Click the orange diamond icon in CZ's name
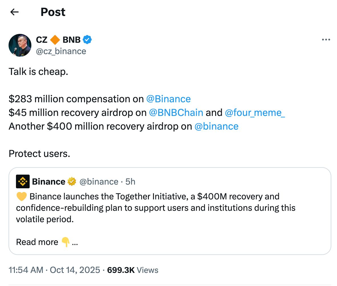 coord(55,40)
